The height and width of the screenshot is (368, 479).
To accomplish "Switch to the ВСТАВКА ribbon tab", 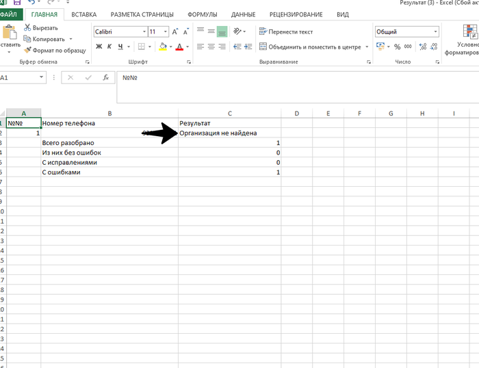I will click(x=83, y=14).
